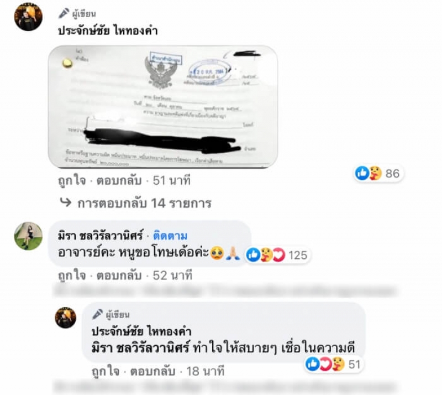Image resolution: width=442 pixels, height=395 pixels.
Task: Click ถูกใจ under the 52 นาที comment
Action: (x=72, y=276)
